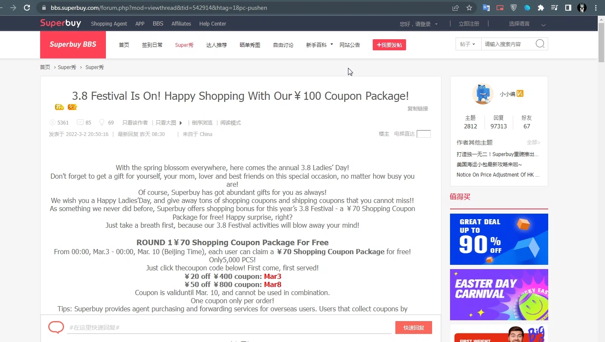605x342 pixels.
Task: Open the 自由讨论 tab
Action: [283, 45]
